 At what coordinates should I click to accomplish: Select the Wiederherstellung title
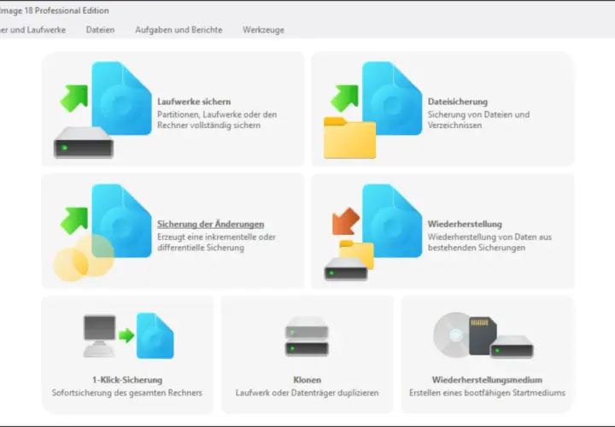point(465,225)
